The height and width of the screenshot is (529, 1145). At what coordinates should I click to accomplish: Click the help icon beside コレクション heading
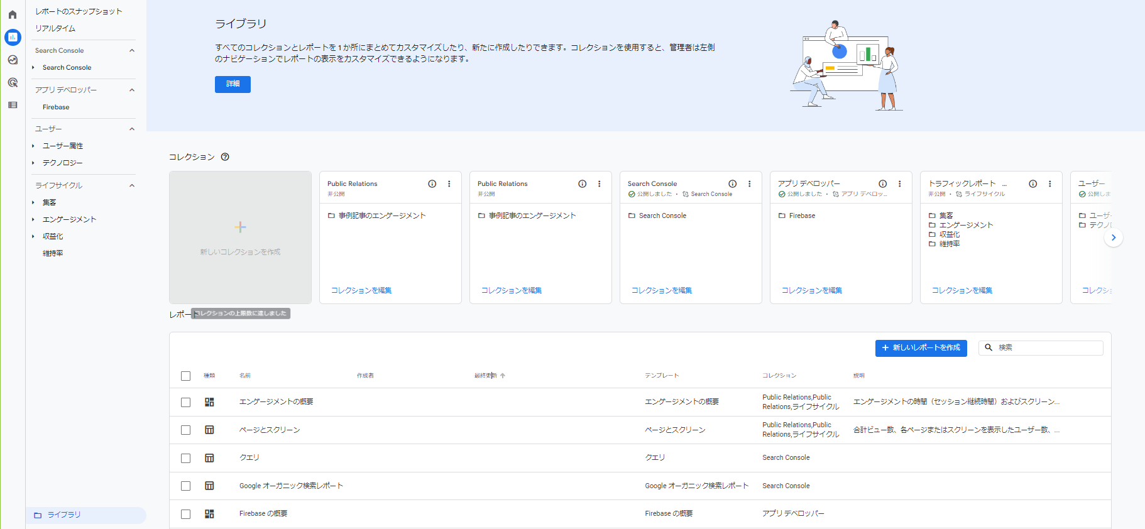225,157
